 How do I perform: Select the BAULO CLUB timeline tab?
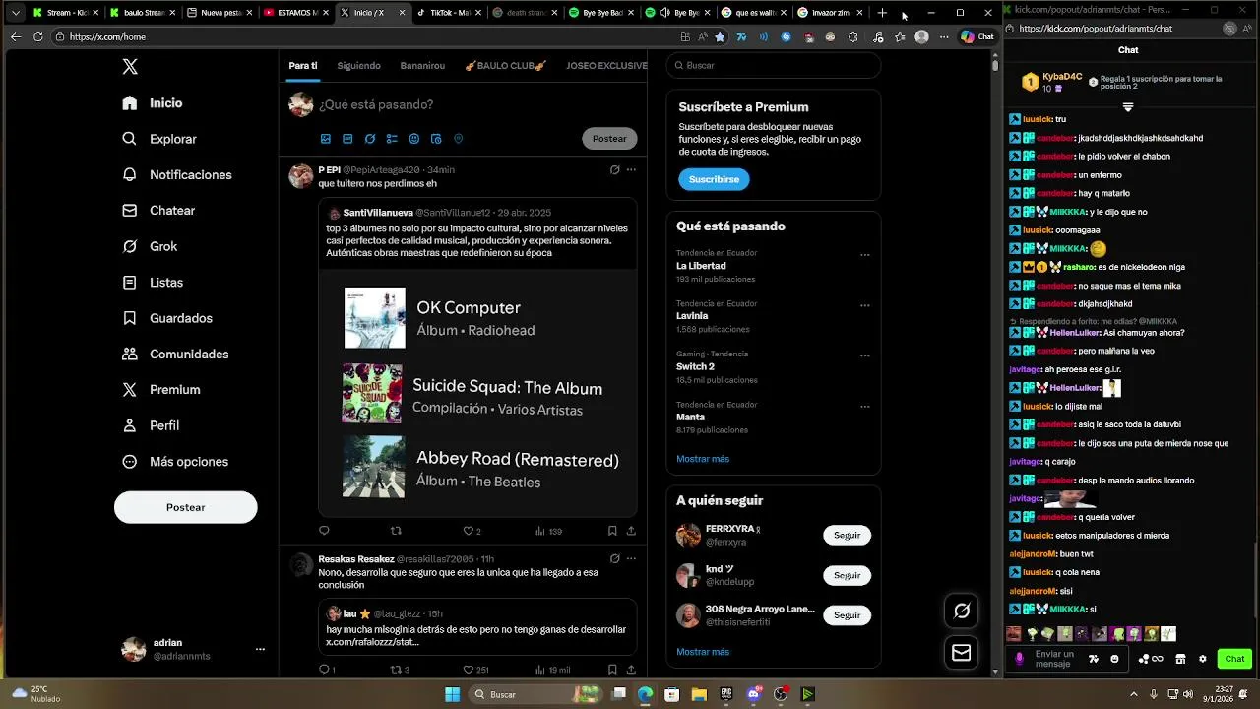[505, 65]
